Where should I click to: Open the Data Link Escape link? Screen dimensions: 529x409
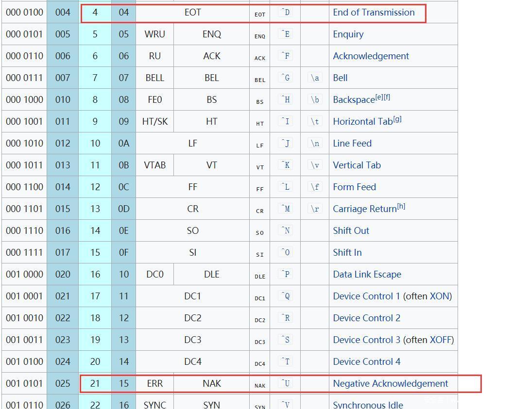point(367,275)
